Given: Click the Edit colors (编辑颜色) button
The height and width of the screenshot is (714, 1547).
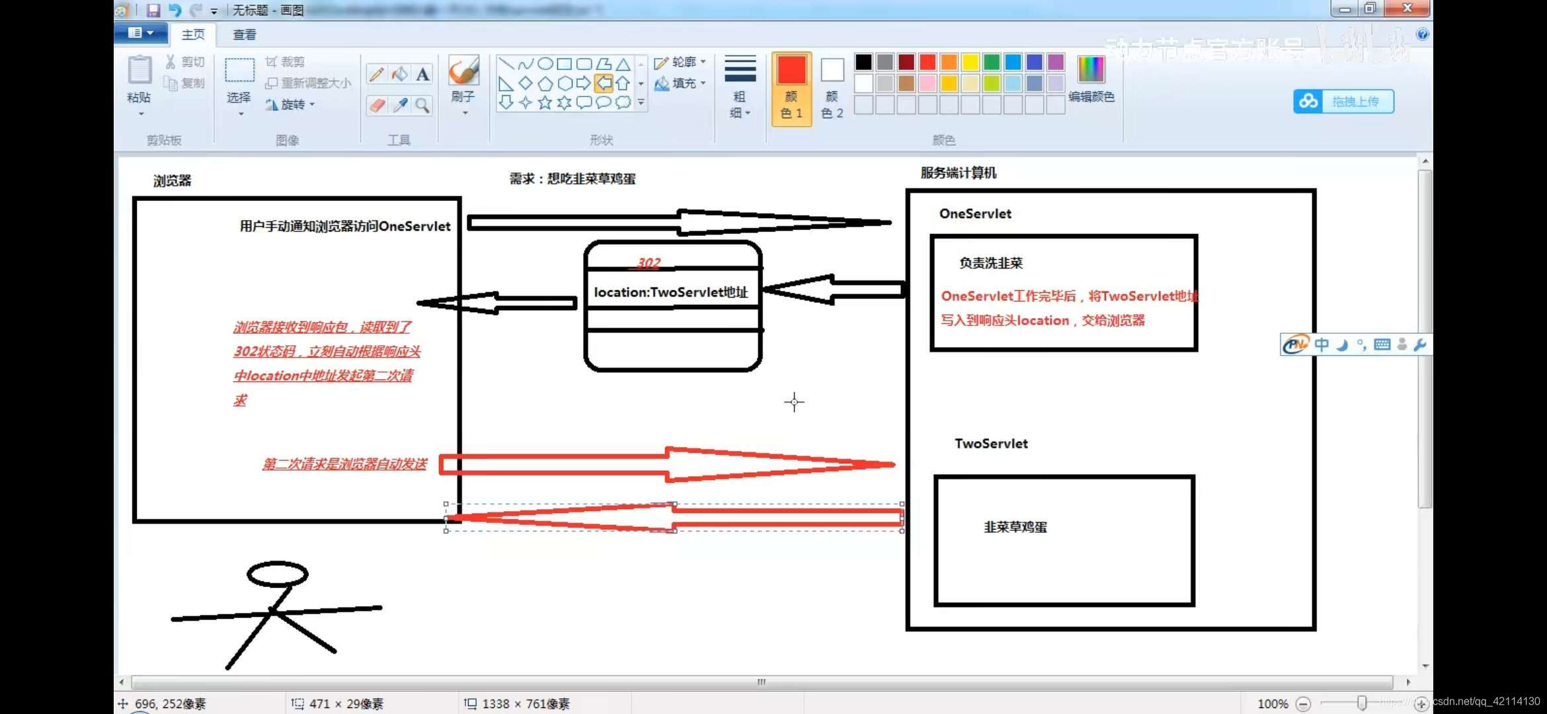Looking at the screenshot, I should click(x=1091, y=79).
